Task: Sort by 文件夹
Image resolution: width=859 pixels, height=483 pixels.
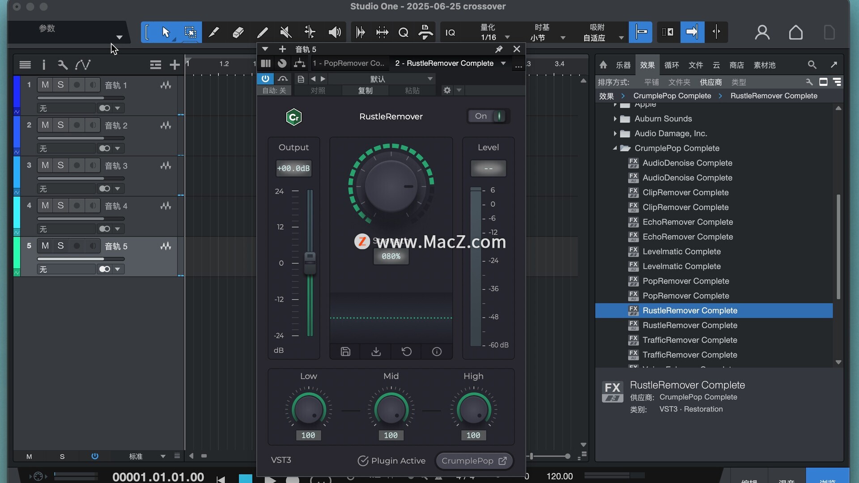Action: (679, 82)
